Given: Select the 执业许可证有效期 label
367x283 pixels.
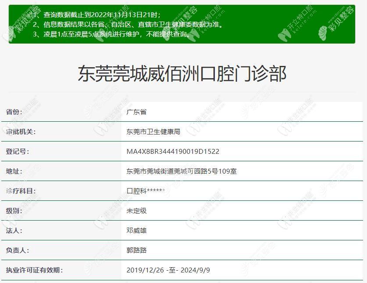Looking at the screenshot, I should click(34, 270).
